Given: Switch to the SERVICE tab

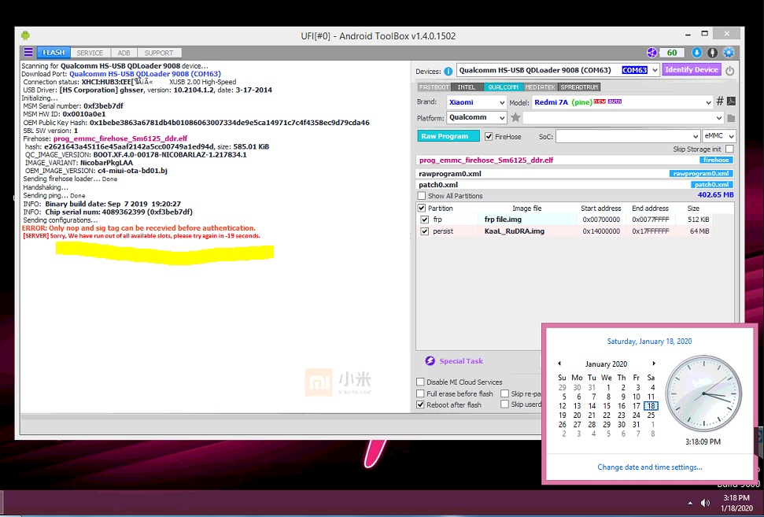Looking at the screenshot, I should [x=90, y=53].
